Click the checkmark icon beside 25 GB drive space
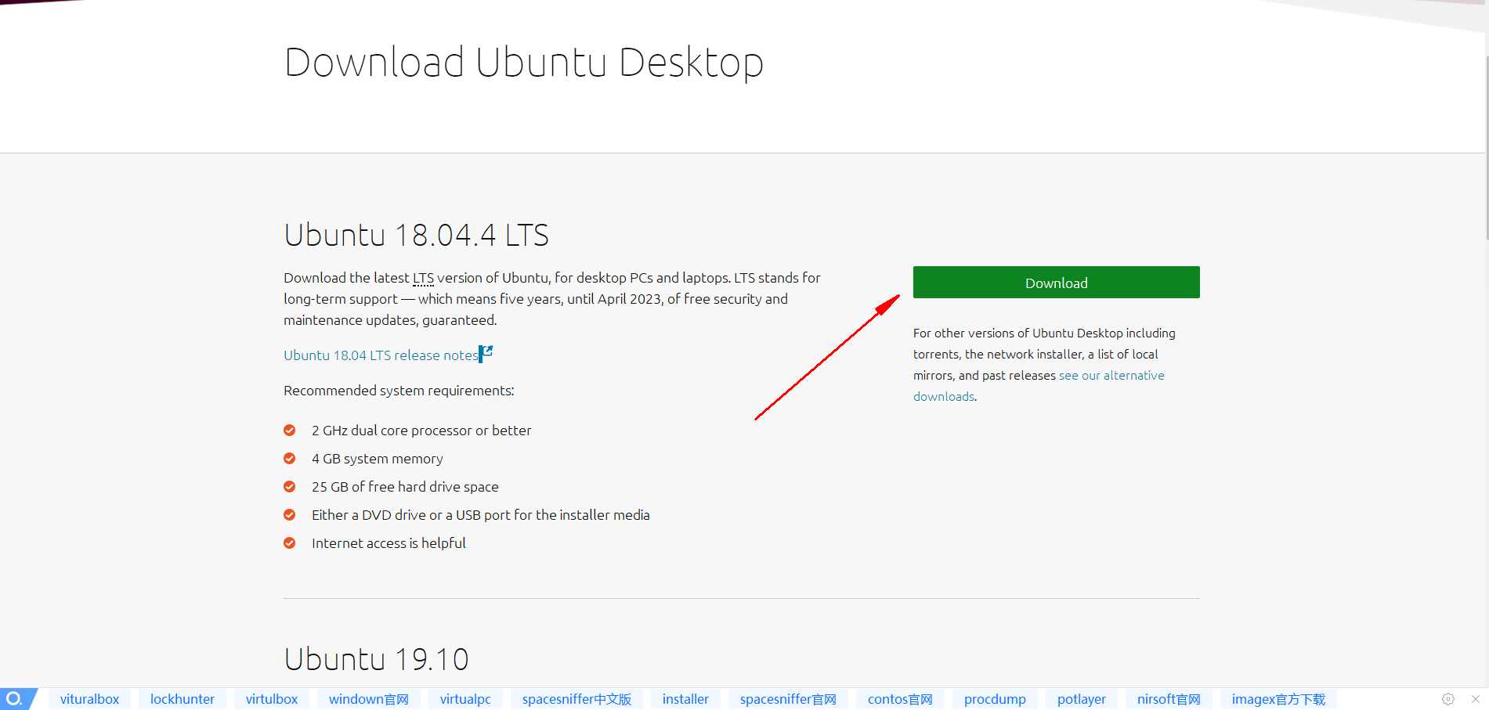 290,487
